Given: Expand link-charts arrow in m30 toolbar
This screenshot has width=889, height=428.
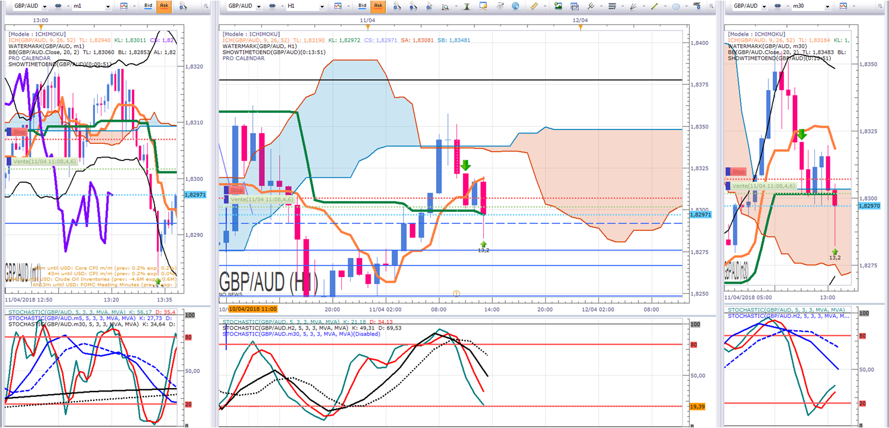Looking at the screenshot, I should coord(788,6).
